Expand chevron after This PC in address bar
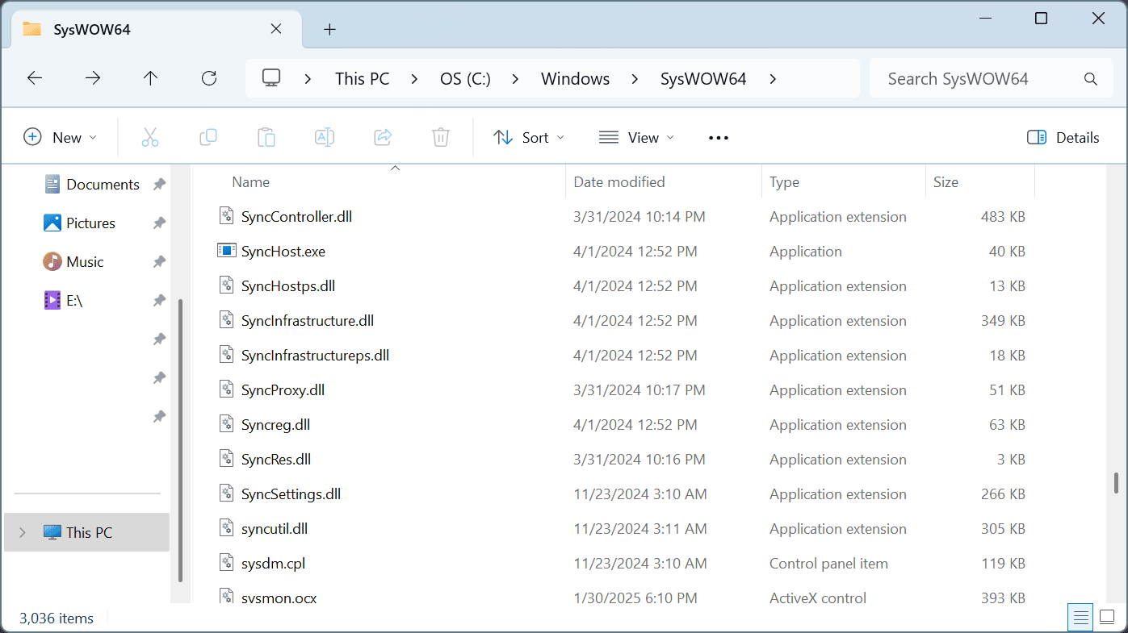This screenshot has height=633, width=1128. click(414, 78)
